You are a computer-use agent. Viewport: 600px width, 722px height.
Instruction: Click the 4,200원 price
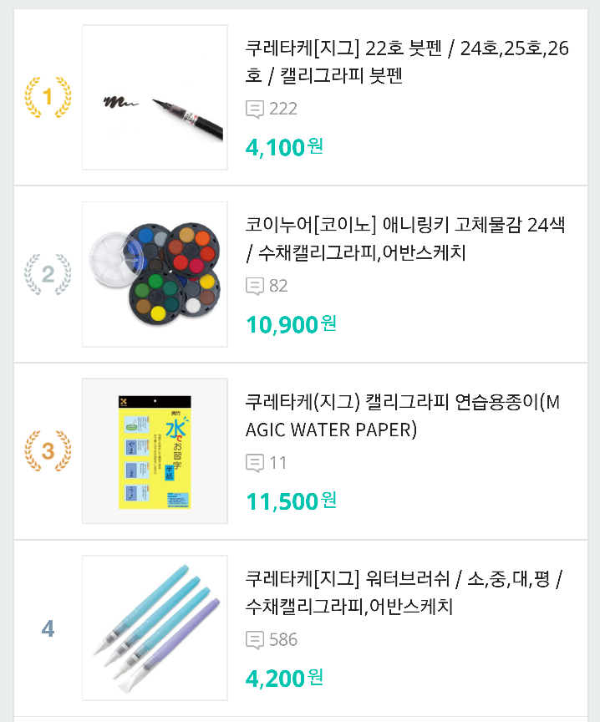284,678
